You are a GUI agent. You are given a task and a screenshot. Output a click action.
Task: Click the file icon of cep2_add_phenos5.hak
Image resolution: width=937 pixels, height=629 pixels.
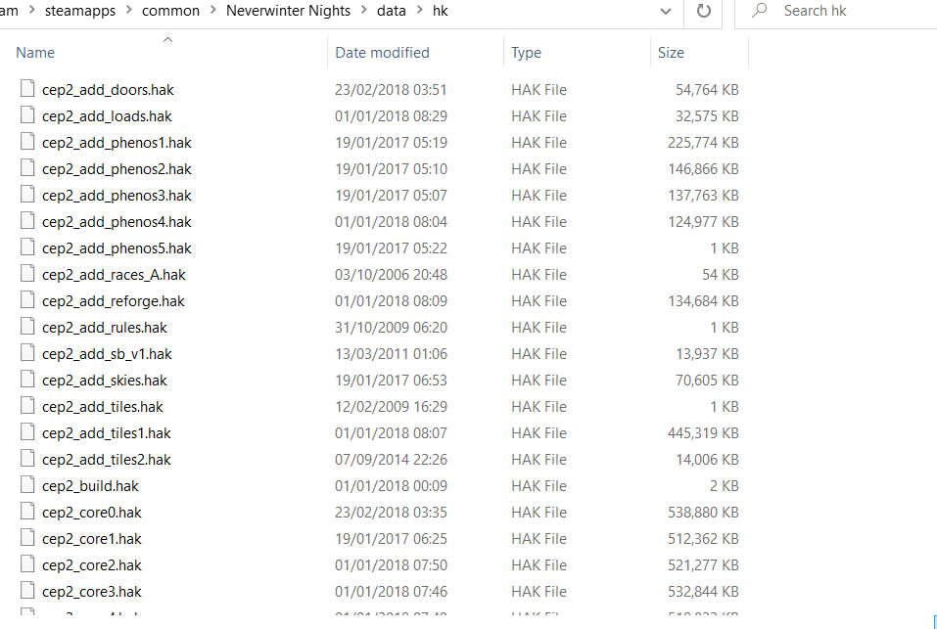pyautogui.click(x=27, y=247)
